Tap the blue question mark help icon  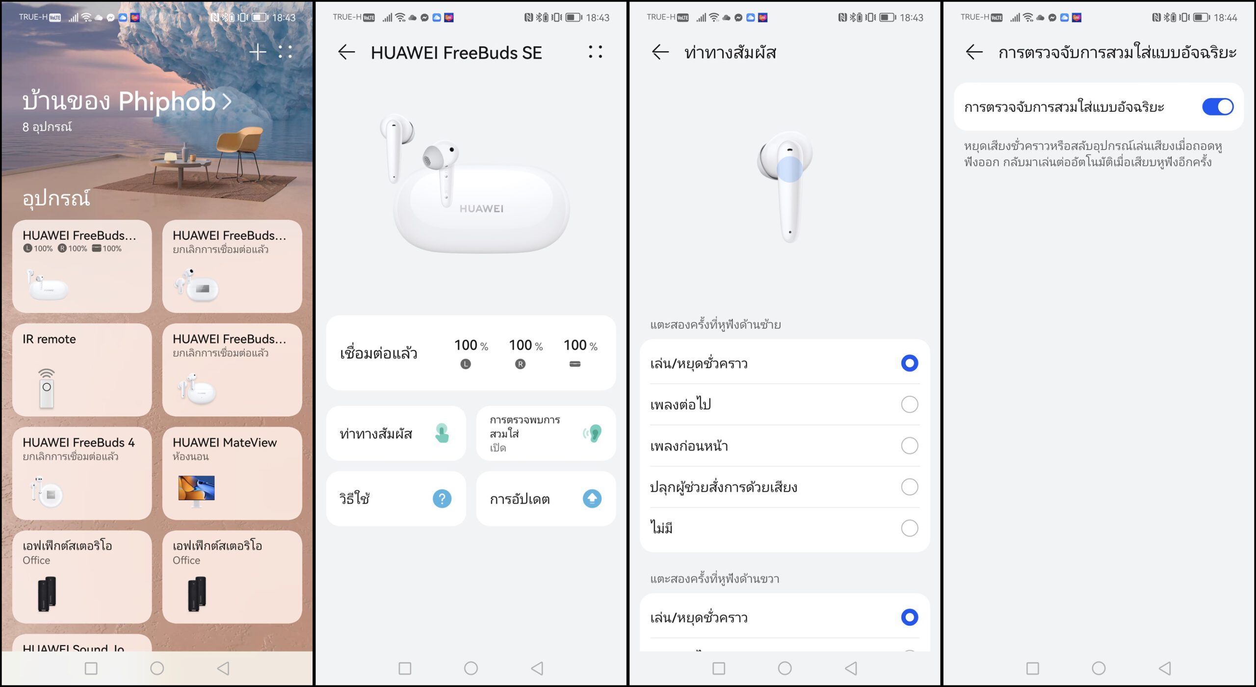(x=442, y=499)
